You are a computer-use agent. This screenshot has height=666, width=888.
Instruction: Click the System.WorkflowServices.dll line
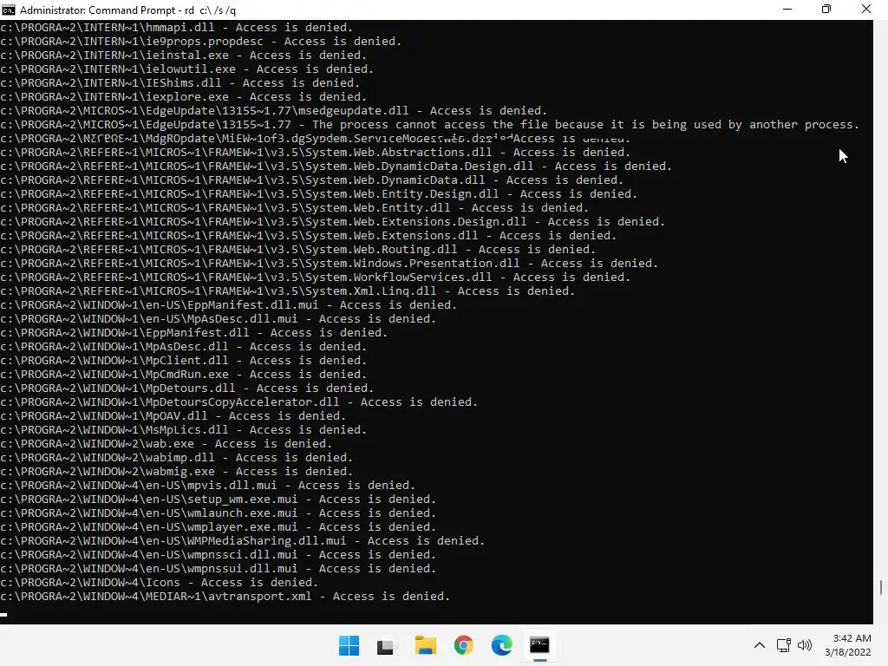(316, 277)
